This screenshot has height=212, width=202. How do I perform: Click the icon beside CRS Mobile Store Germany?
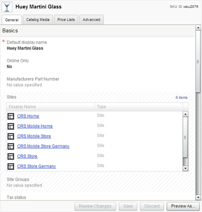click(11, 146)
